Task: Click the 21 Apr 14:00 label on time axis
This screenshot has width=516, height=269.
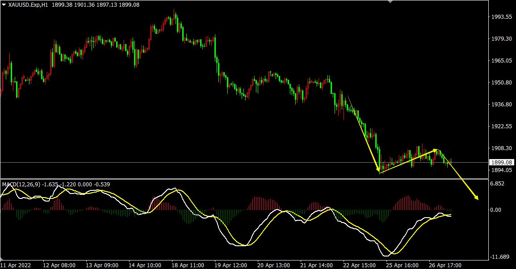Action: pyautogui.click(x=316, y=265)
